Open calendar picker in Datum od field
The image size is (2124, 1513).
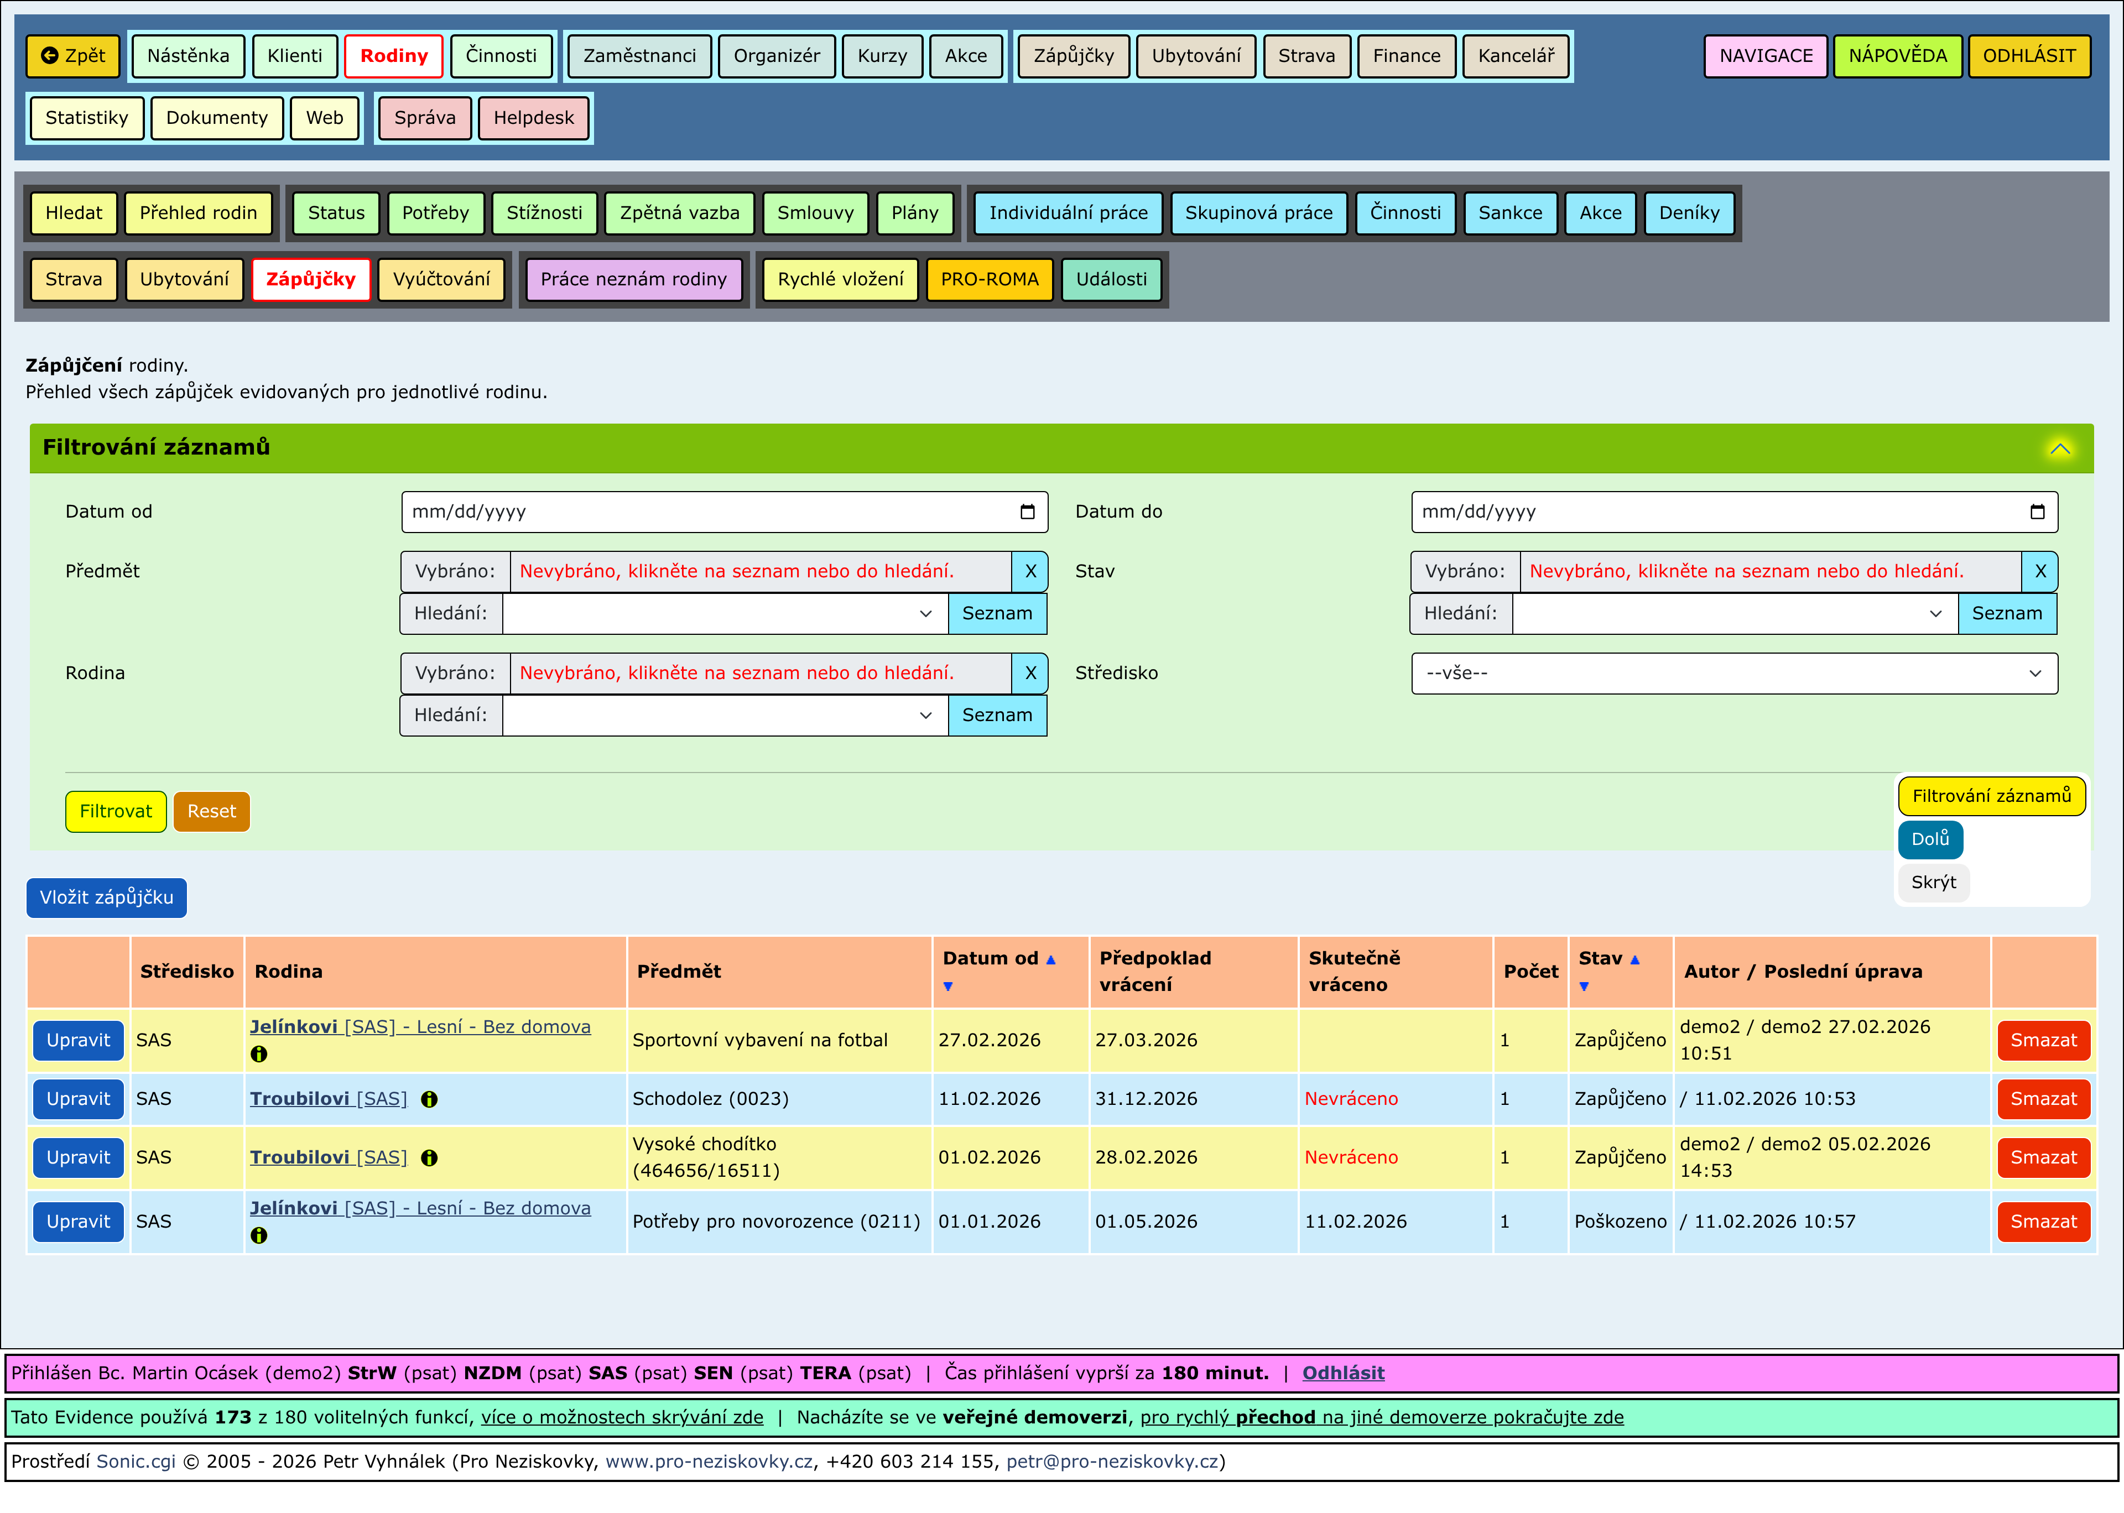coord(1027,512)
